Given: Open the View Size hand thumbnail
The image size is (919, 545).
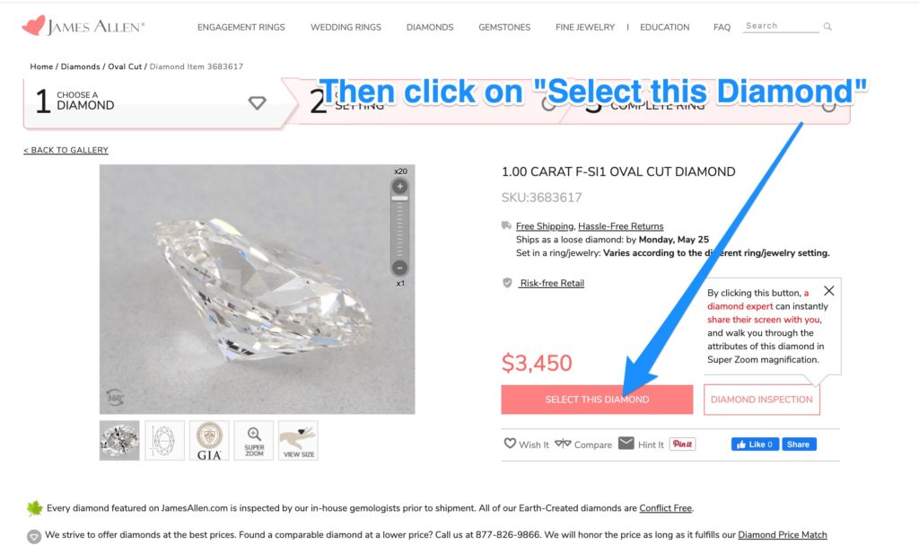Looking at the screenshot, I should click(x=298, y=440).
